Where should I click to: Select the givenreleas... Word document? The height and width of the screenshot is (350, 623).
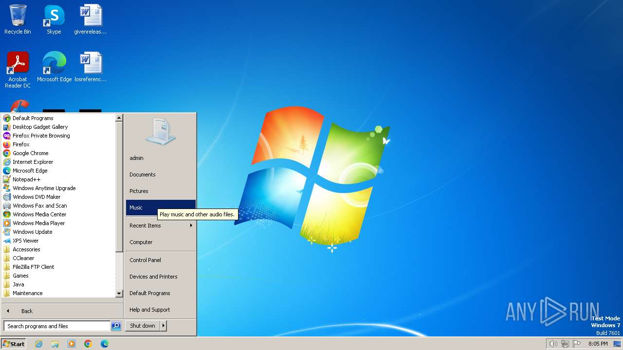[91, 20]
